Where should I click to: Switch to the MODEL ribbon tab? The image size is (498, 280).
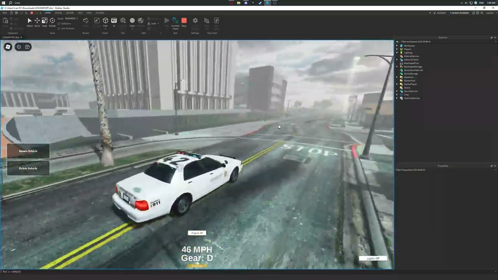(58, 13)
